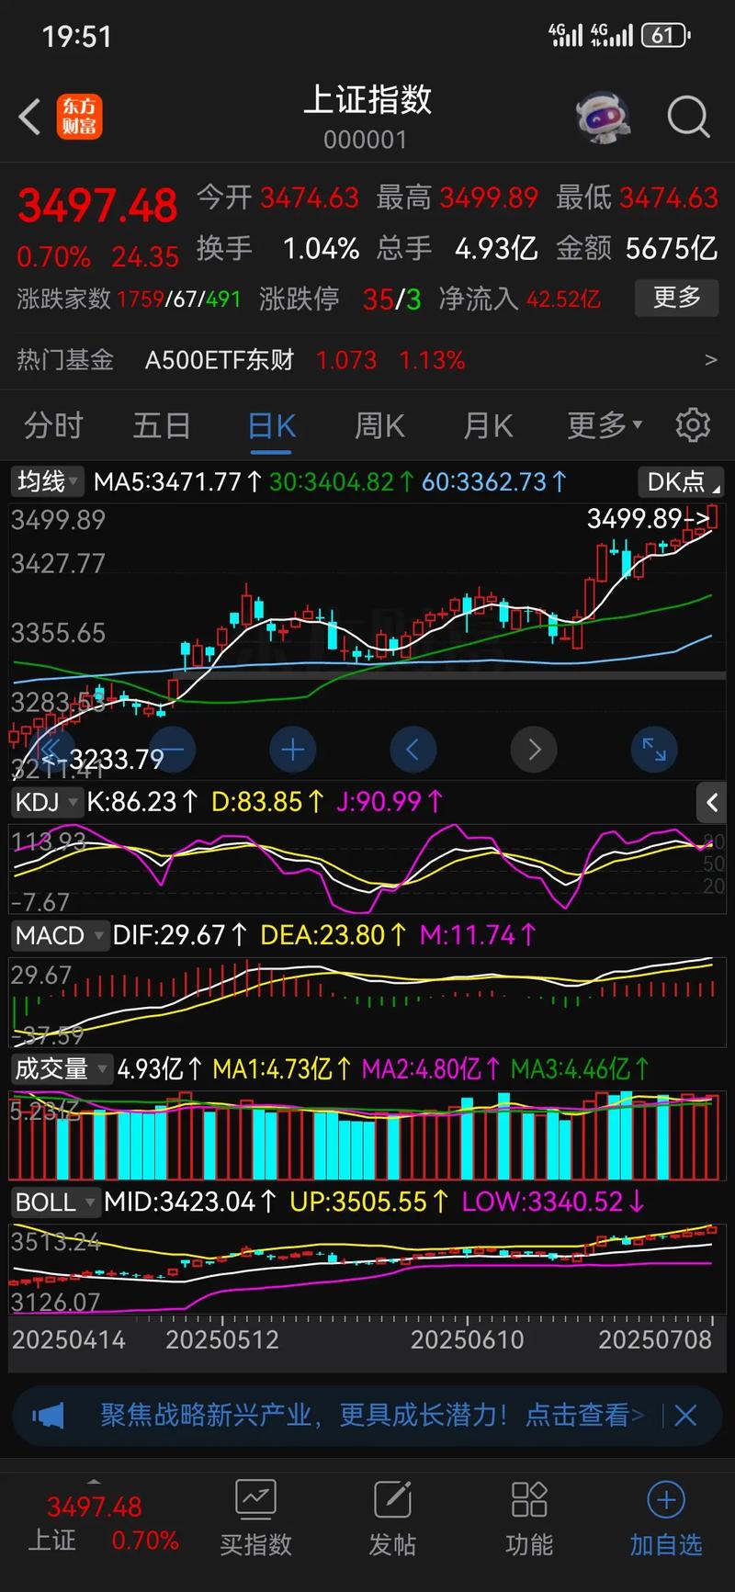This screenshot has height=1592, width=735.
Task: Toggle the DK点 indicator
Action: (680, 481)
